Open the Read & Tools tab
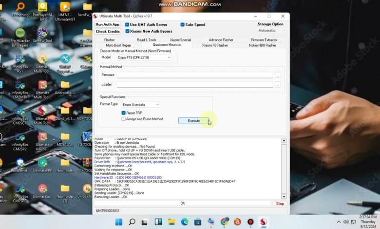Image resolution: width=380 pixels, height=229 pixels. coord(146,40)
